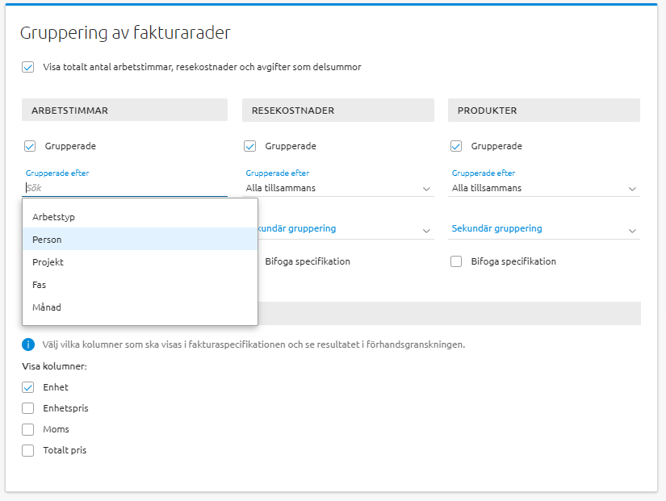666x501 pixels.
Task: Enable the Totalt pris column
Action: click(x=28, y=450)
